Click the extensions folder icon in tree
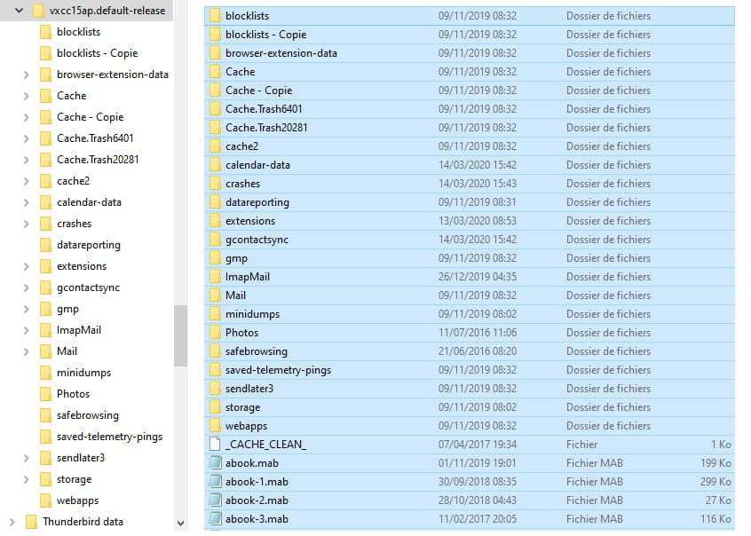Screen dimensions: 751x536 pyautogui.click(x=45, y=266)
